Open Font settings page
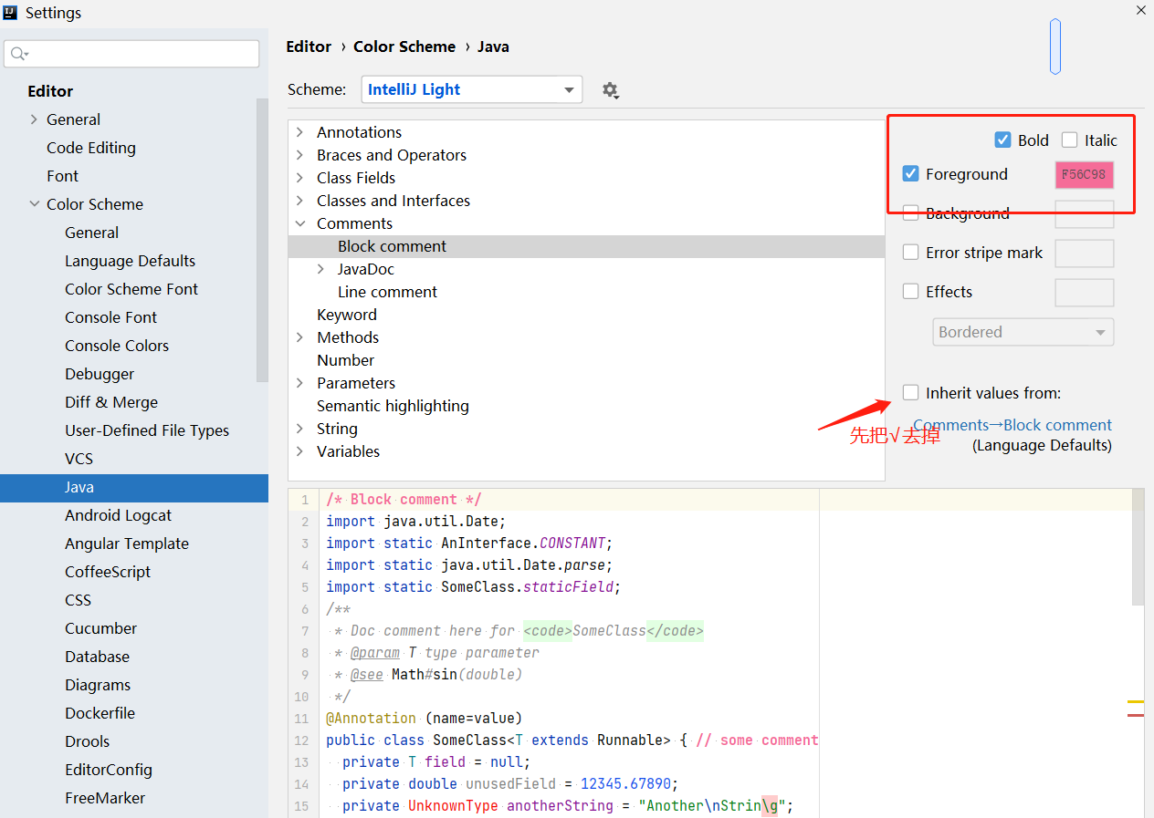The height and width of the screenshot is (818, 1154). (63, 176)
